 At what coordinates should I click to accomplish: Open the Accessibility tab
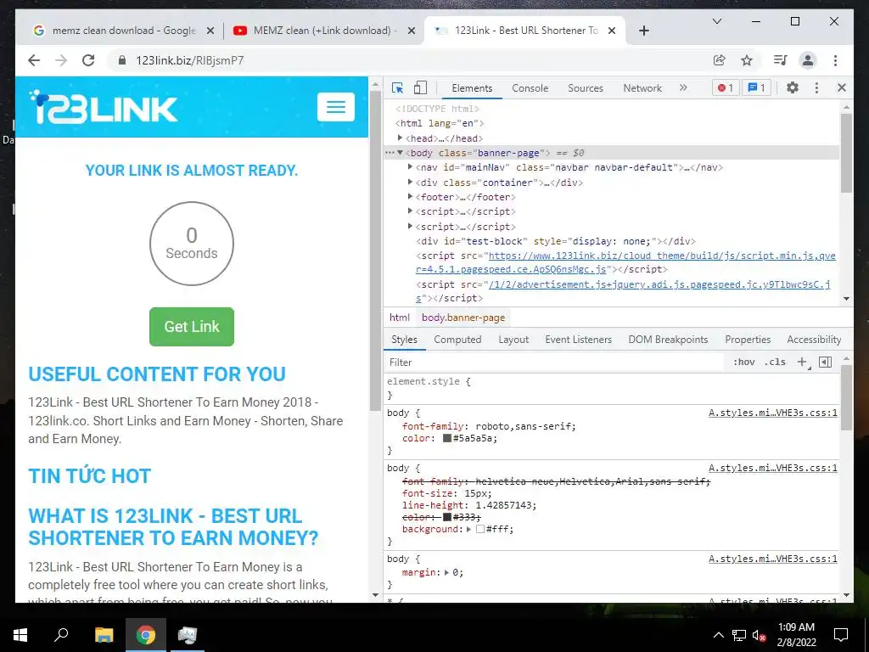pyautogui.click(x=814, y=340)
